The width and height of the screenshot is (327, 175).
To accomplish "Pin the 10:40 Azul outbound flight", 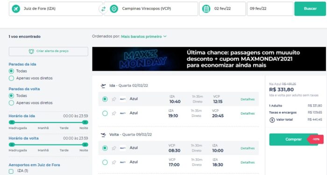I will 114,99.
